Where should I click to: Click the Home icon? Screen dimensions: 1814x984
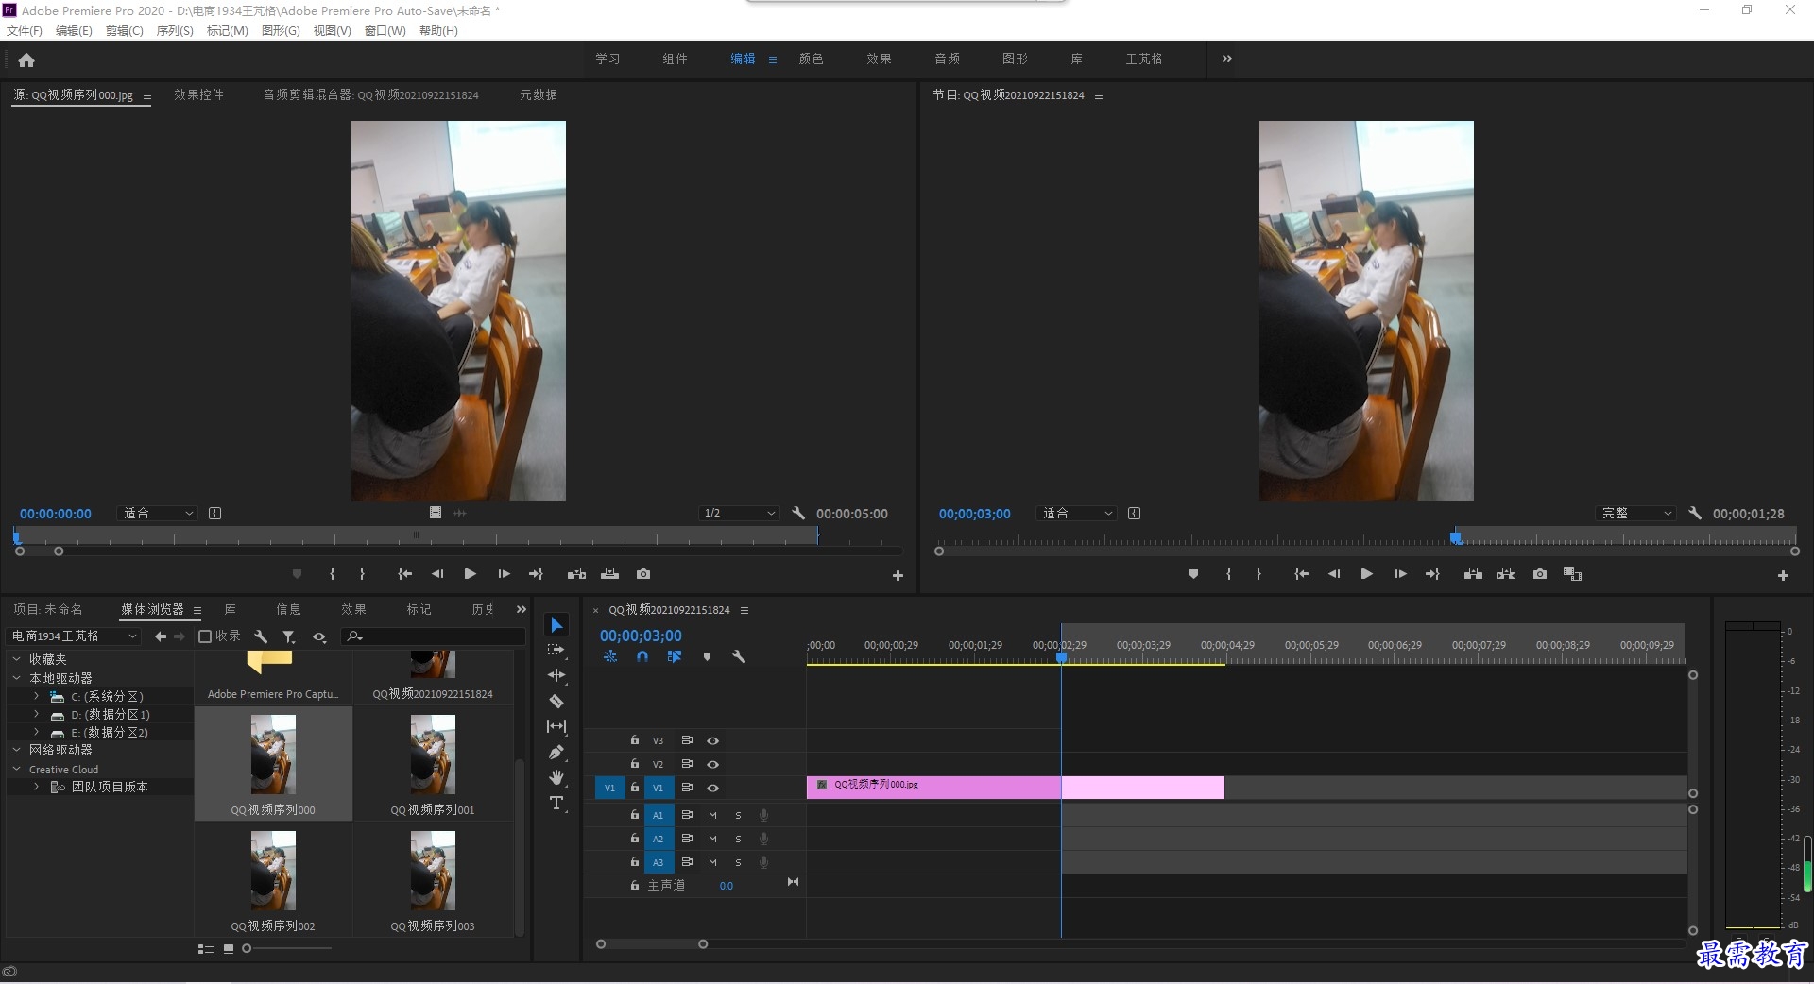coord(26,59)
